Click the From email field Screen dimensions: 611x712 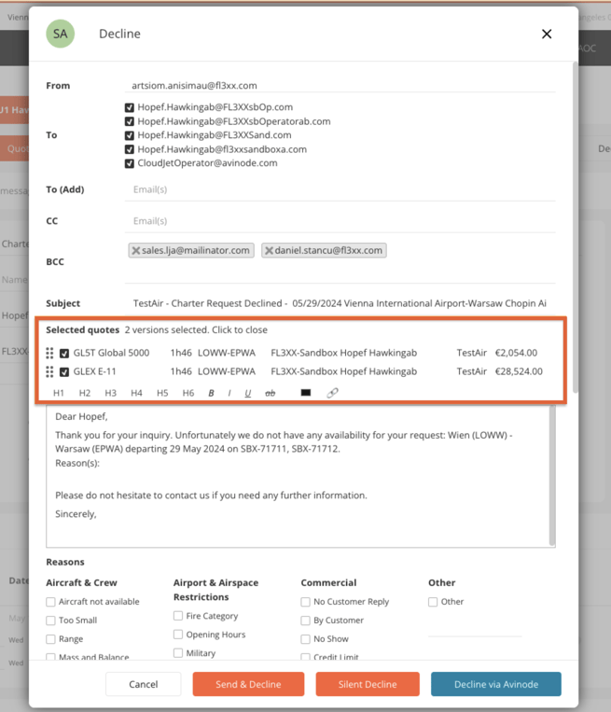340,85
